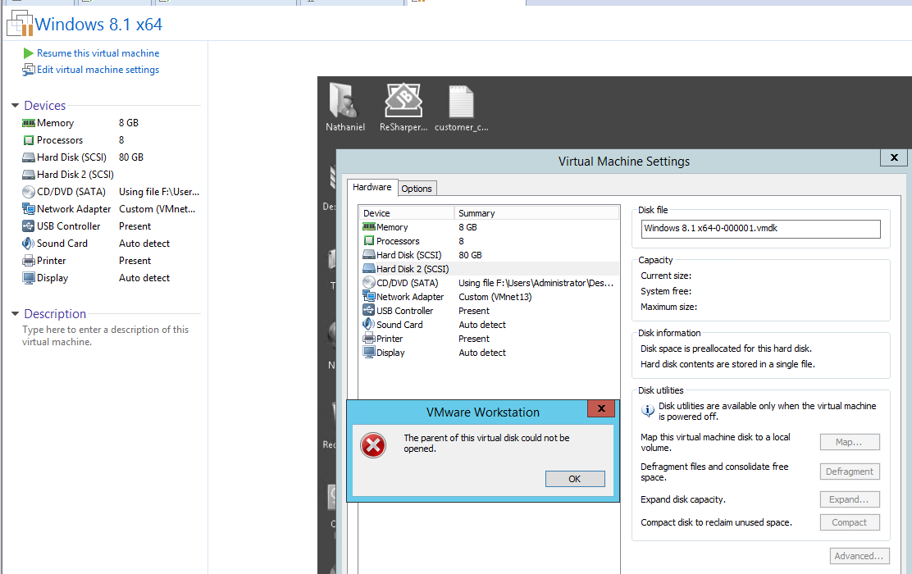912x574 pixels.
Task: Click Network Adapter icon in Settings list
Action: (369, 297)
